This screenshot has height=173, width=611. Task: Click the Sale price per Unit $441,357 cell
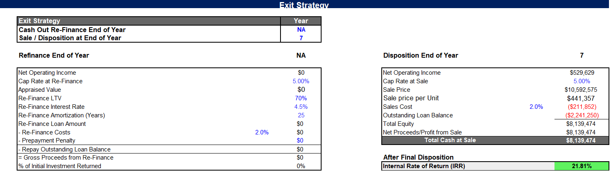click(x=582, y=98)
